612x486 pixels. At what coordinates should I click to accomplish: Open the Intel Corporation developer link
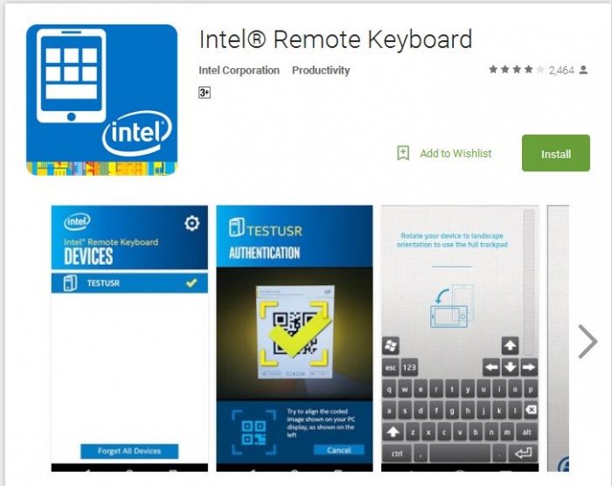239,70
